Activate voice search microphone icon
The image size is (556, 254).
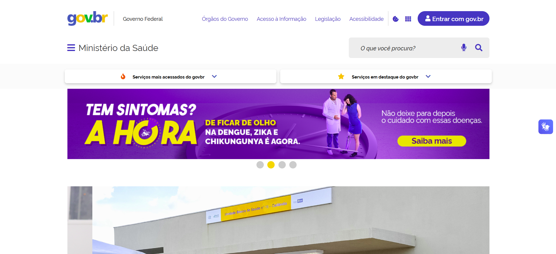tap(464, 47)
